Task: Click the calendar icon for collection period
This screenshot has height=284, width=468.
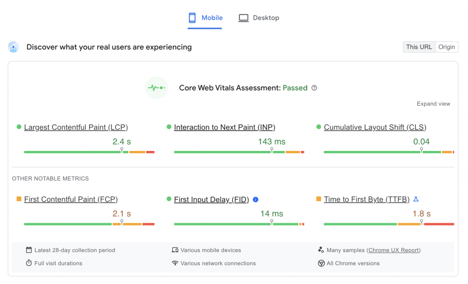Action: (28, 250)
